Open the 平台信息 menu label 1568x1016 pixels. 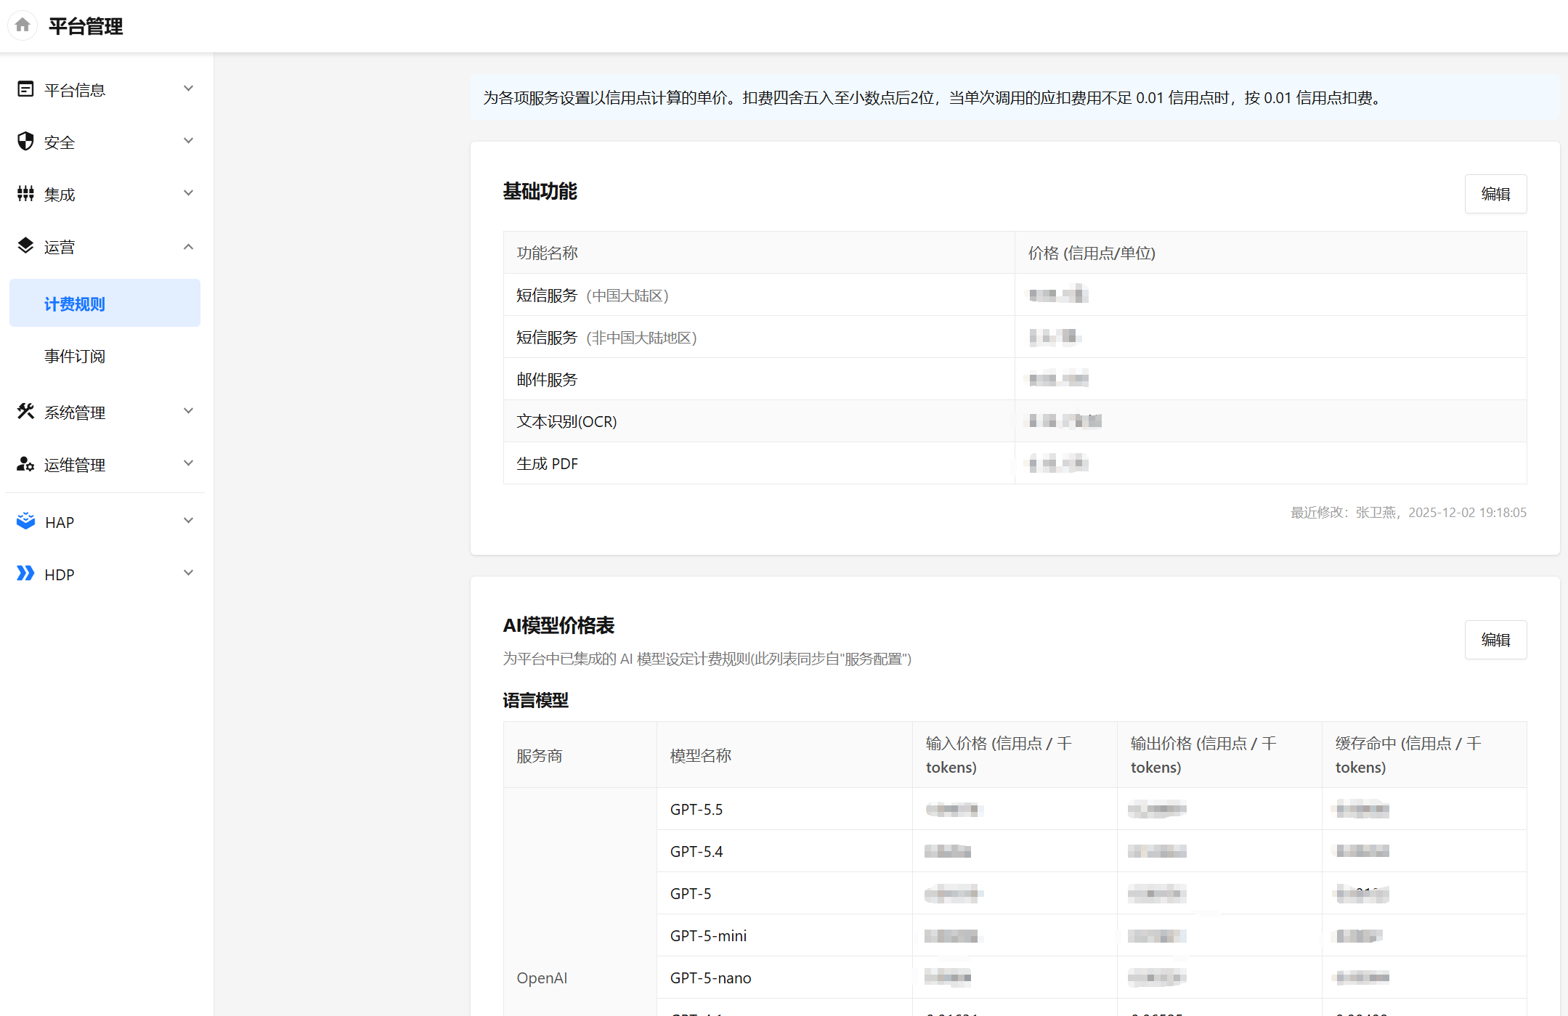point(75,90)
